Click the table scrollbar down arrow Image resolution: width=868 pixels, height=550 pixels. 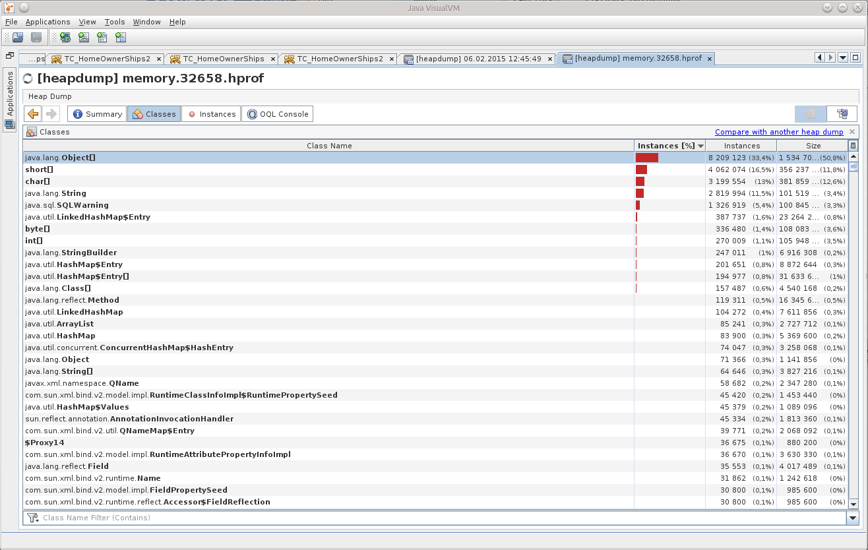[853, 504]
